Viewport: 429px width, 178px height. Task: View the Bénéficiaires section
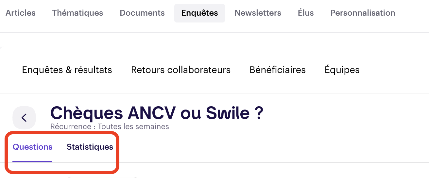pyautogui.click(x=278, y=70)
